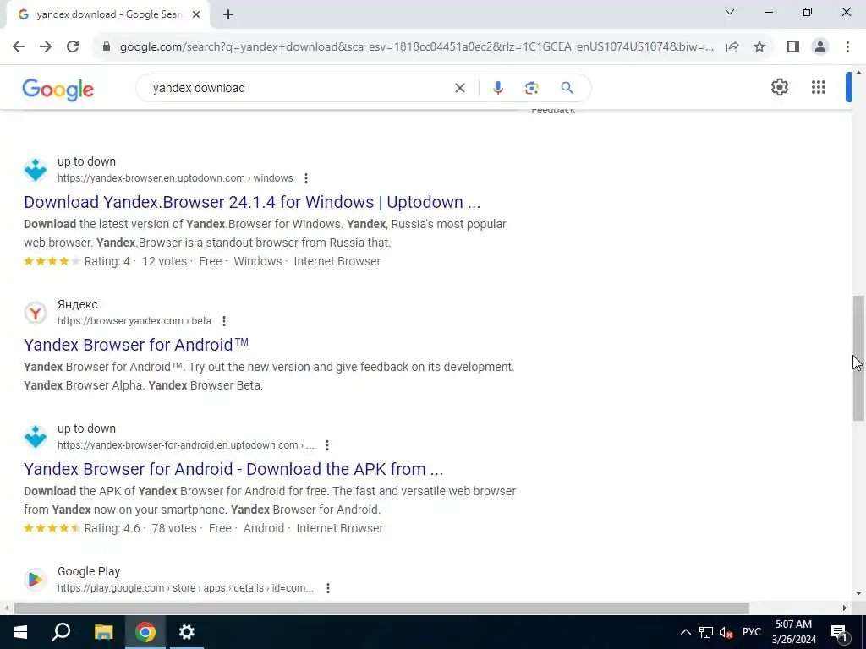The height and width of the screenshot is (649, 866).
Task: Open Settings from the taskbar
Action: (x=187, y=632)
